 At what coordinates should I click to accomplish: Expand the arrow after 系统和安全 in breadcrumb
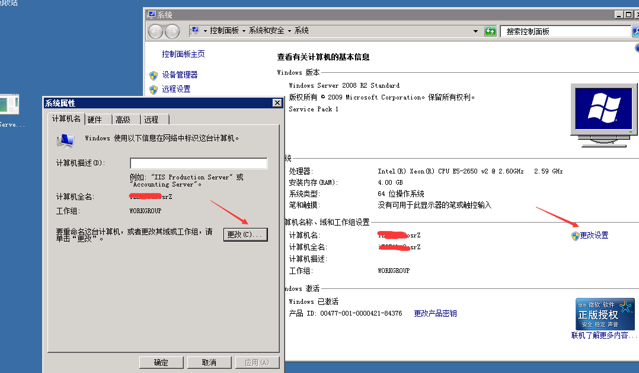point(290,31)
